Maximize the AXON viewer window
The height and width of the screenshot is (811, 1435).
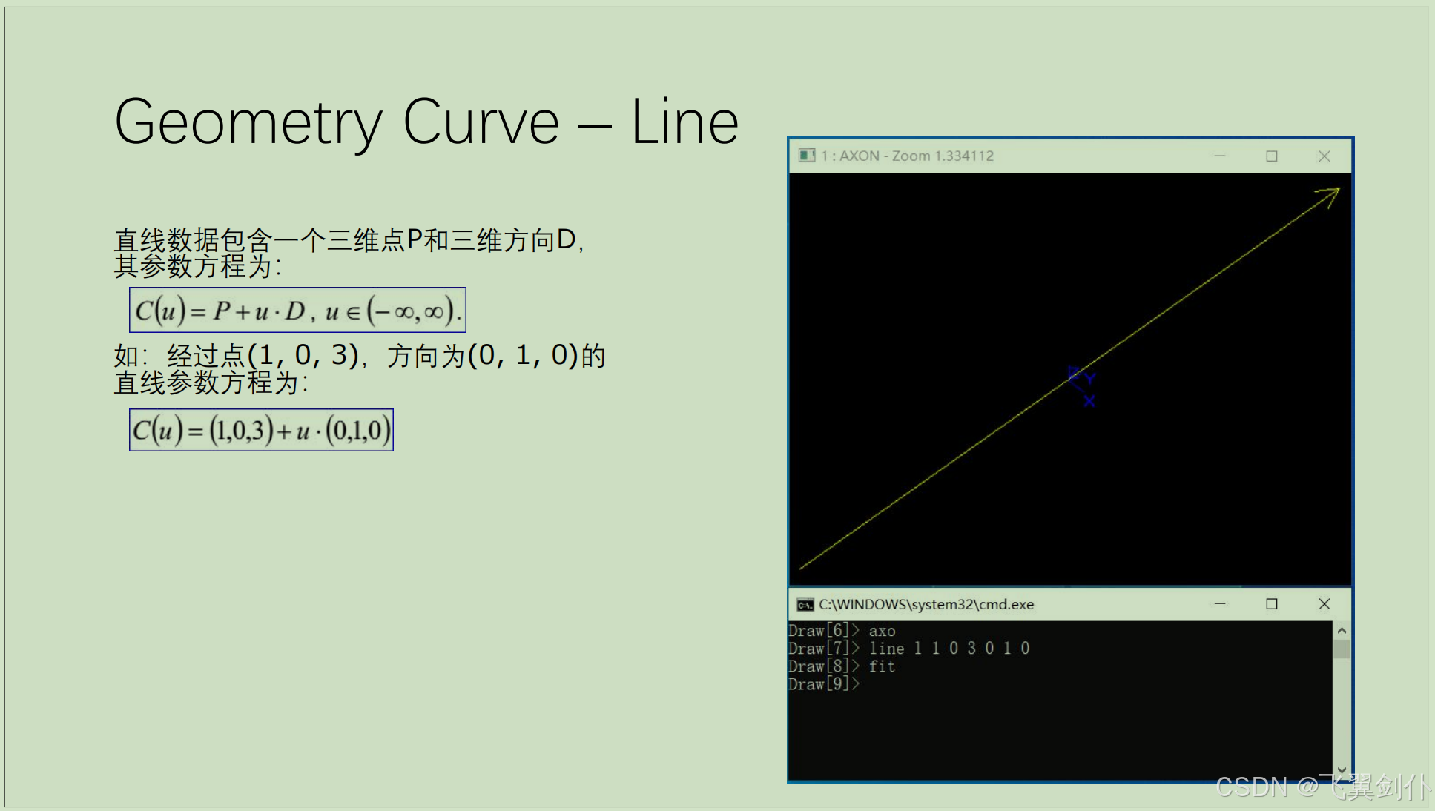coord(1272,156)
